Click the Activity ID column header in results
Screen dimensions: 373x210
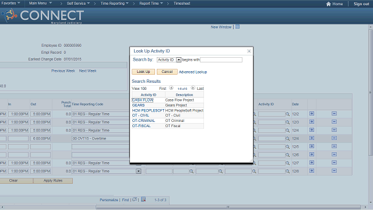coord(149,94)
